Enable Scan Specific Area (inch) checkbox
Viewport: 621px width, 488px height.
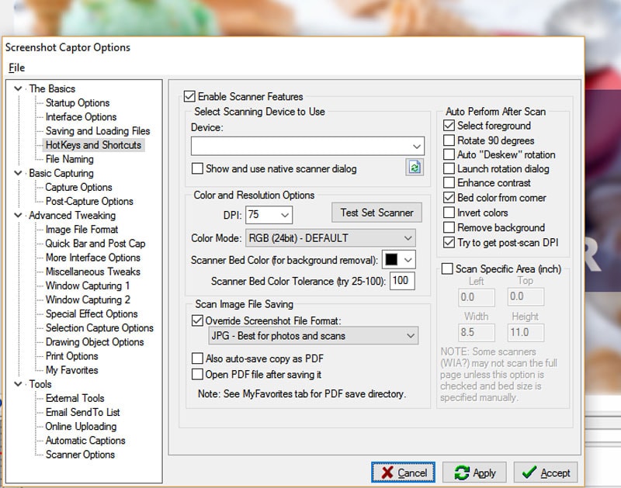coord(447,268)
